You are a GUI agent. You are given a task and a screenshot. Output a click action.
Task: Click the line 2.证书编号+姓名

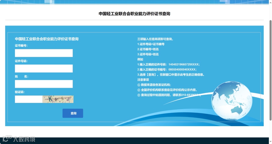point(148,49)
